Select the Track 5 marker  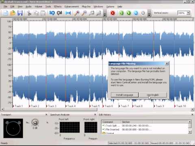pyautogui.click(x=95, y=106)
